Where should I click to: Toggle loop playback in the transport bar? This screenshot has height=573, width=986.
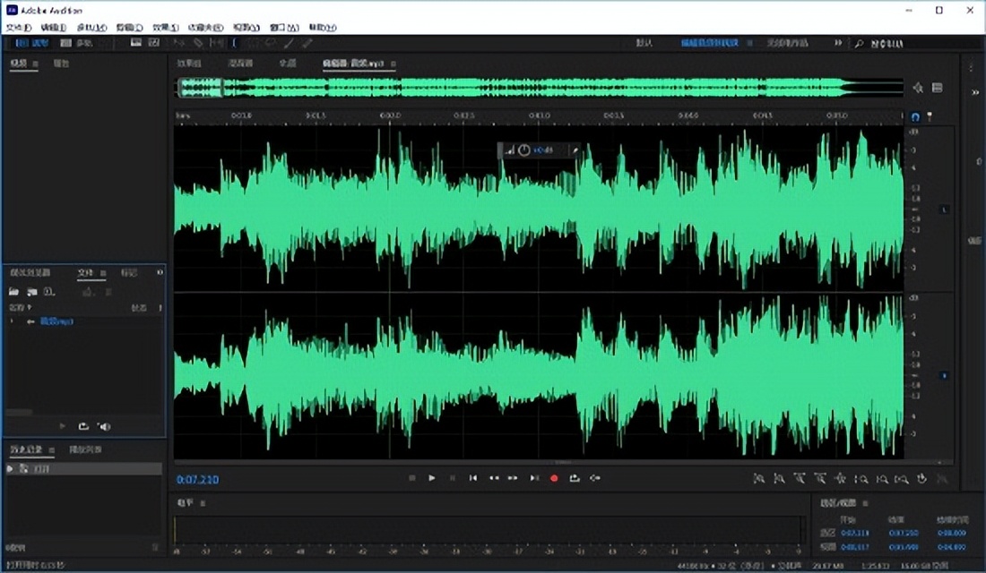pos(575,478)
